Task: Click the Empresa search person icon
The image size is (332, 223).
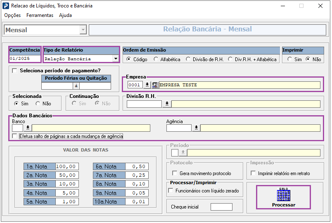Action: [155, 85]
